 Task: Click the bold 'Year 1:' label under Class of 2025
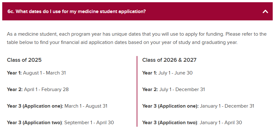[14, 73]
